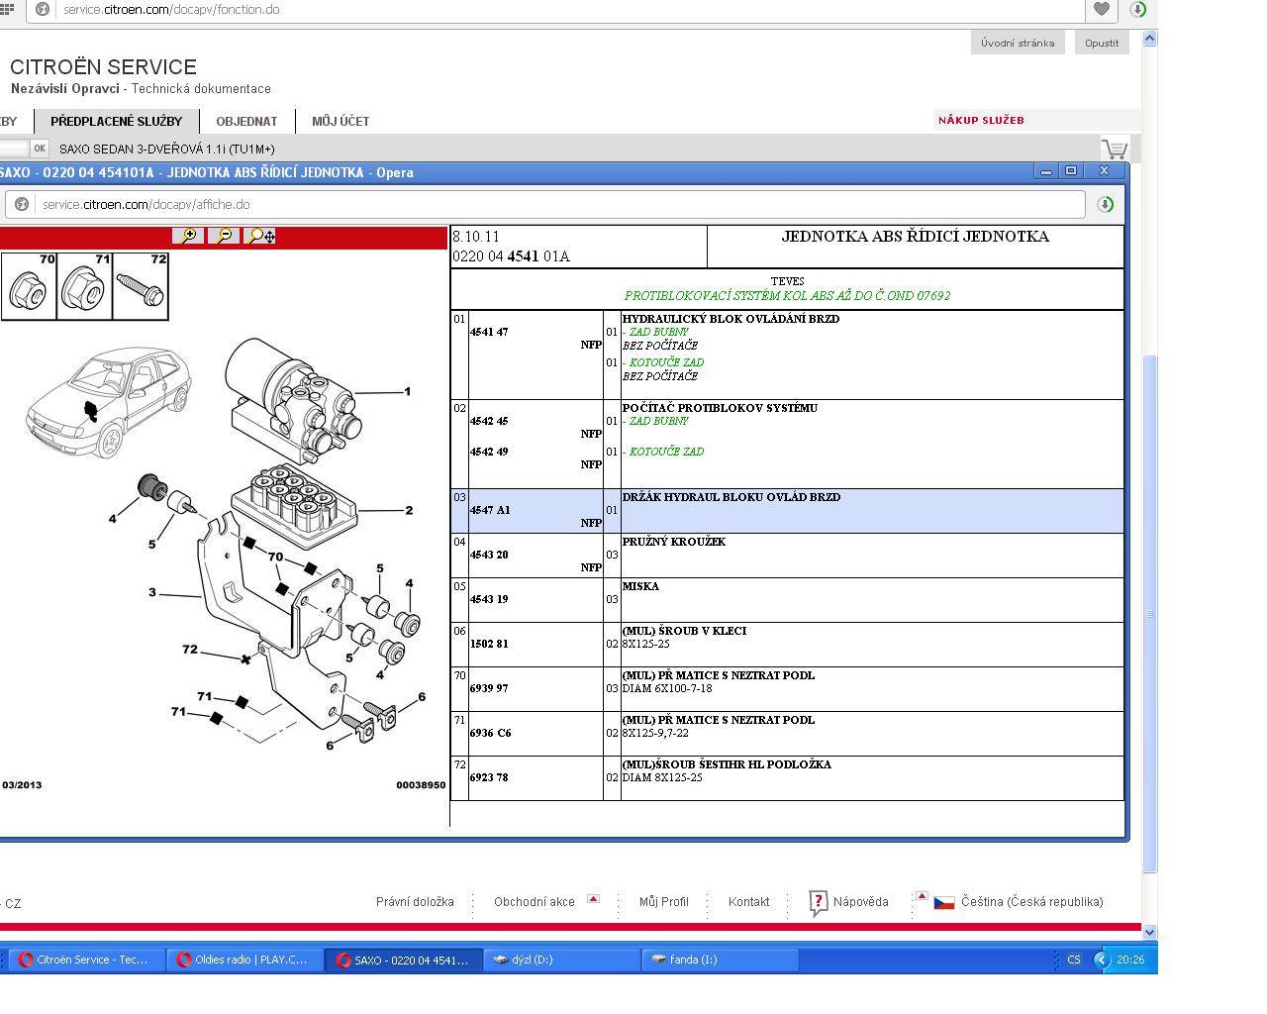Open the OBJEDNAT tab

point(246,122)
